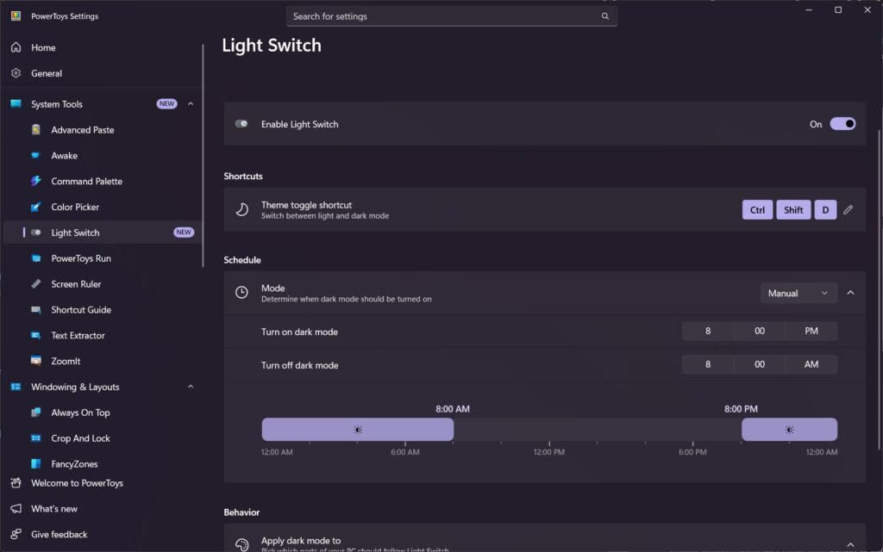Go to the Home page

[x=43, y=48]
